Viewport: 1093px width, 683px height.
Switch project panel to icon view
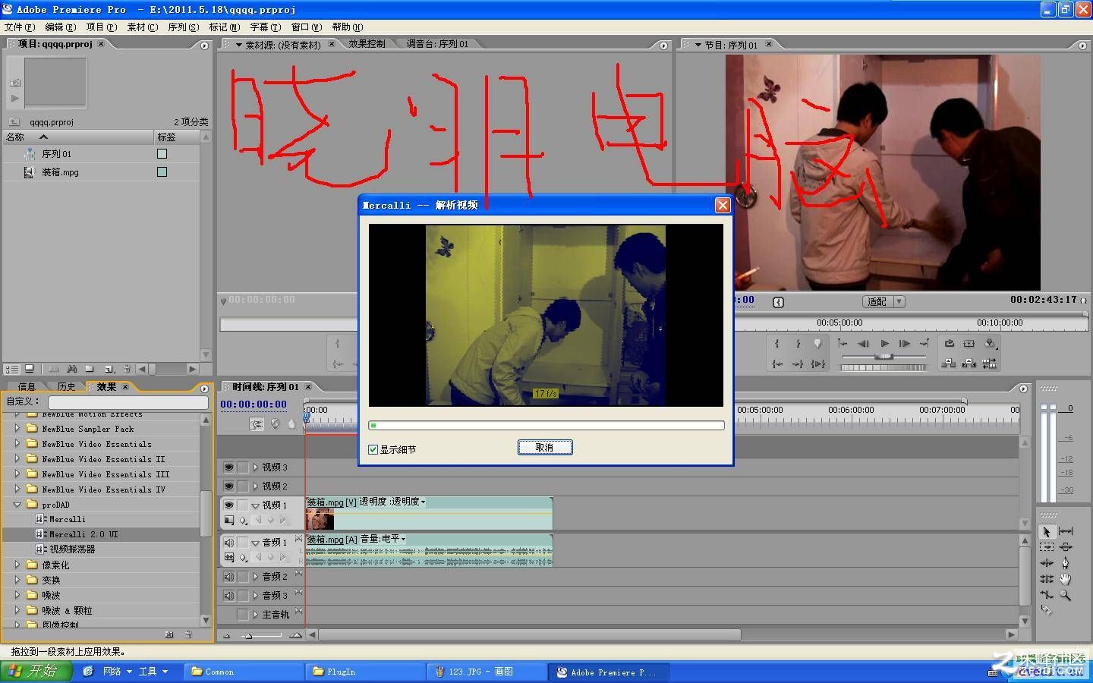(30, 369)
